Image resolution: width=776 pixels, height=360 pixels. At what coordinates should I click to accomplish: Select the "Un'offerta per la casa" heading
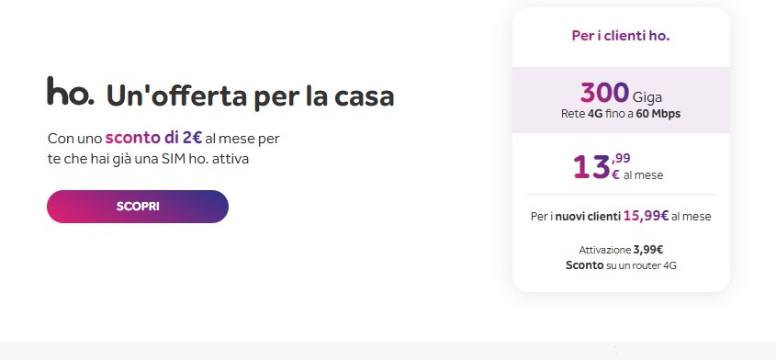pos(250,96)
